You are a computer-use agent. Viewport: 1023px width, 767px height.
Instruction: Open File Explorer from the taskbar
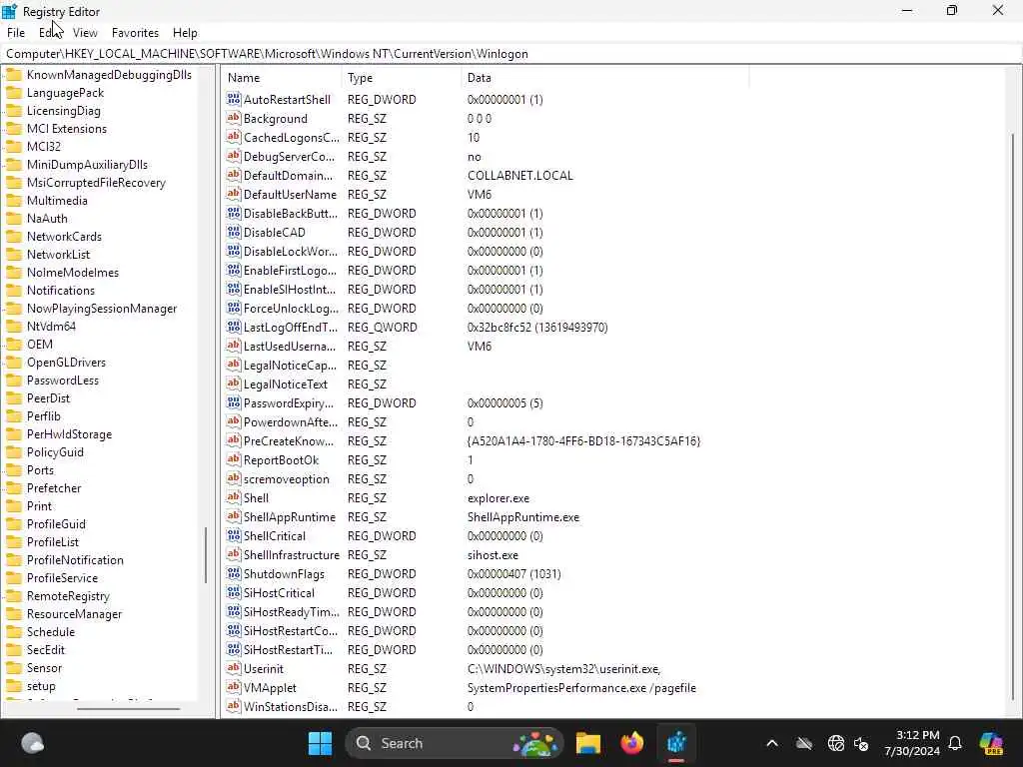(587, 743)
